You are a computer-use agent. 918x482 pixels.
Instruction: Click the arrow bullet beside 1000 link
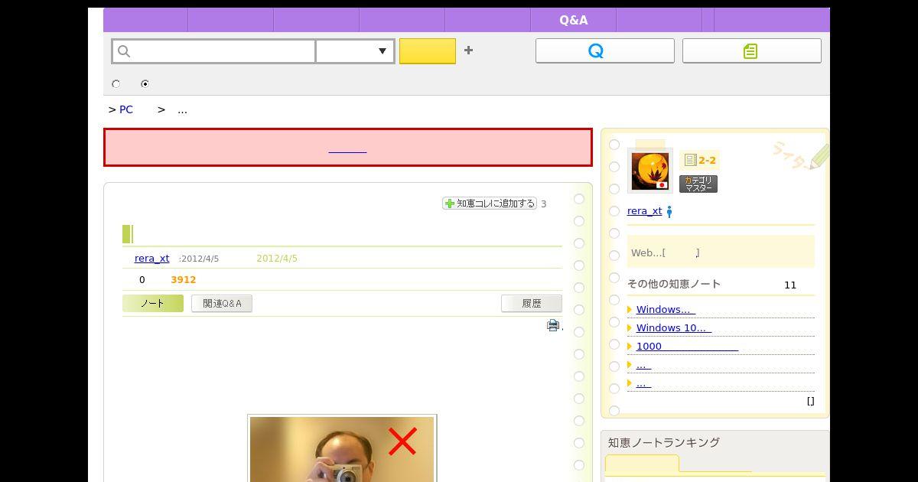point(630,347)
